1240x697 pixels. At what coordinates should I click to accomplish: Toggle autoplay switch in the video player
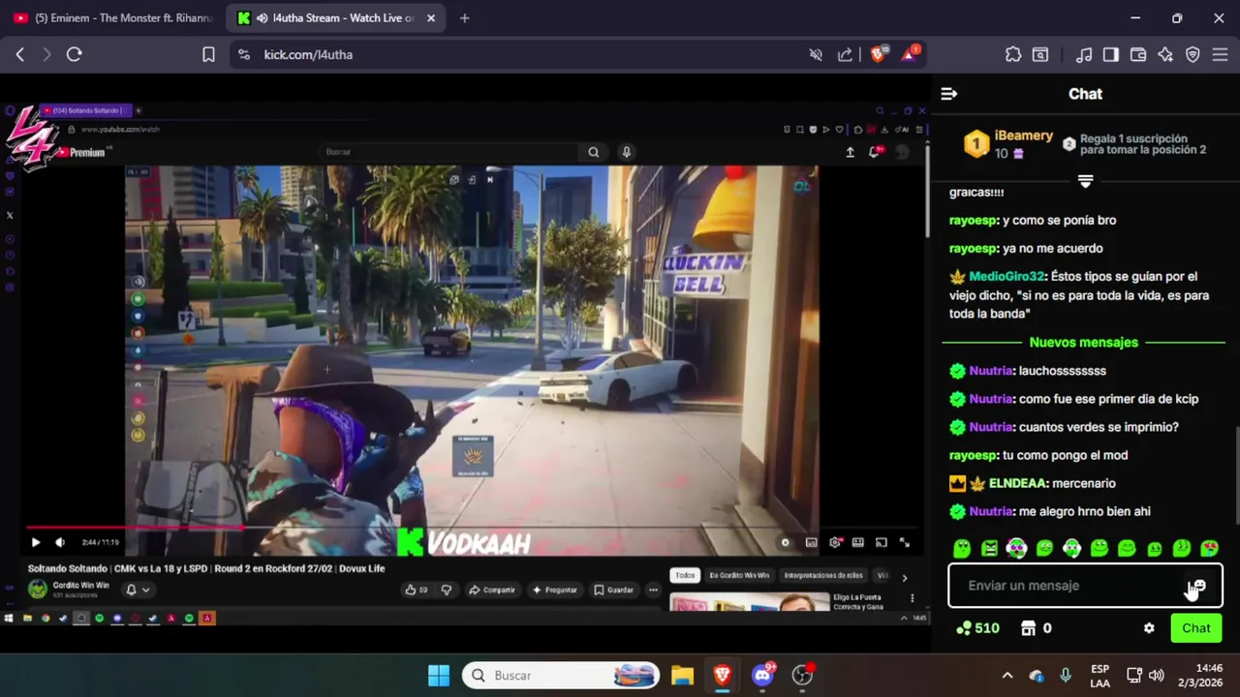[786, 542]
